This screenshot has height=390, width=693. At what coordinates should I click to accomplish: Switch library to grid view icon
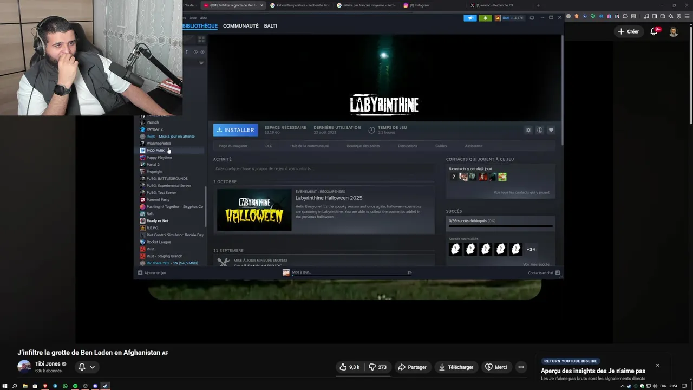click(201, 40)
